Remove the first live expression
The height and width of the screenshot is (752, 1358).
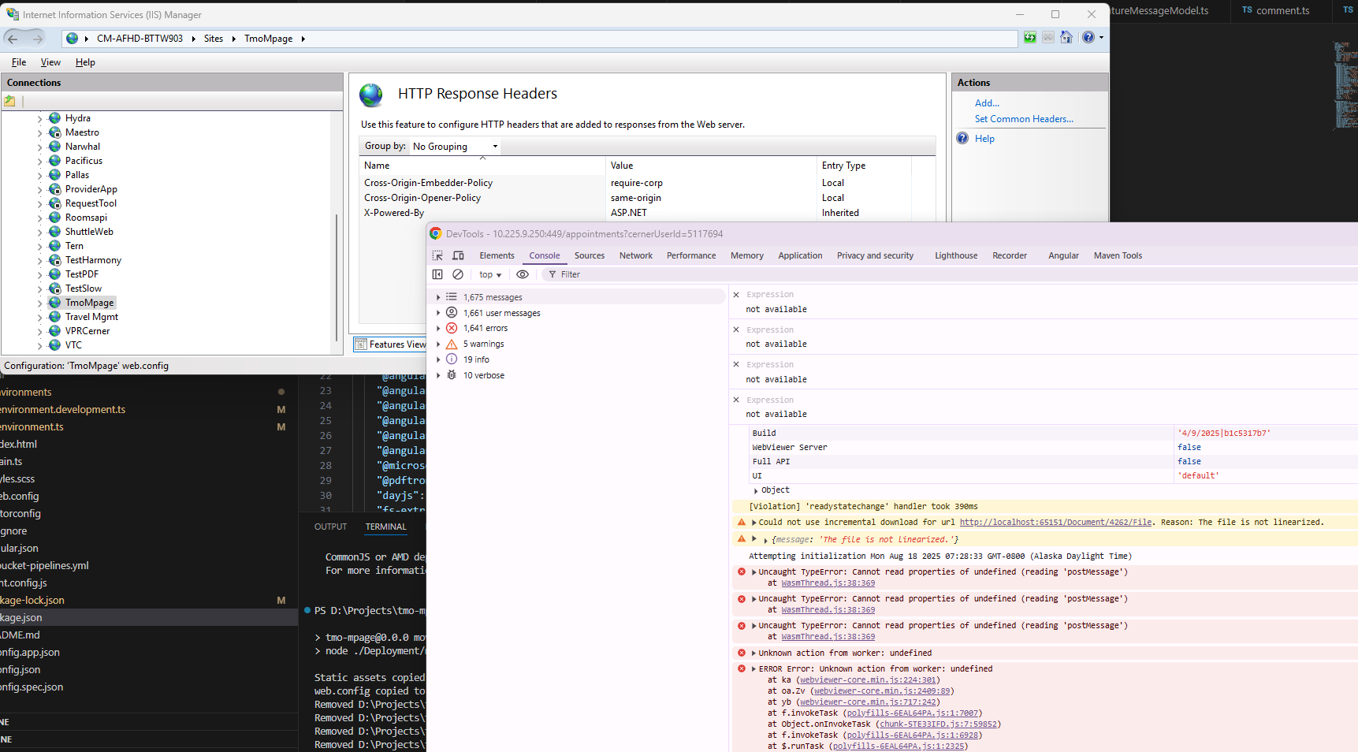tap(736, 295)
